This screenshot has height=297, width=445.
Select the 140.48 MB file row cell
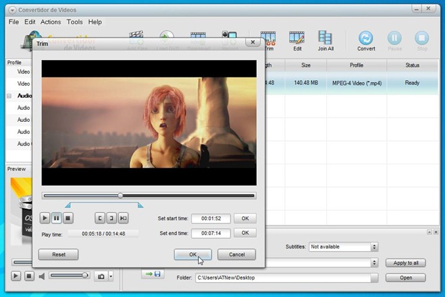[x=305, y=83]
